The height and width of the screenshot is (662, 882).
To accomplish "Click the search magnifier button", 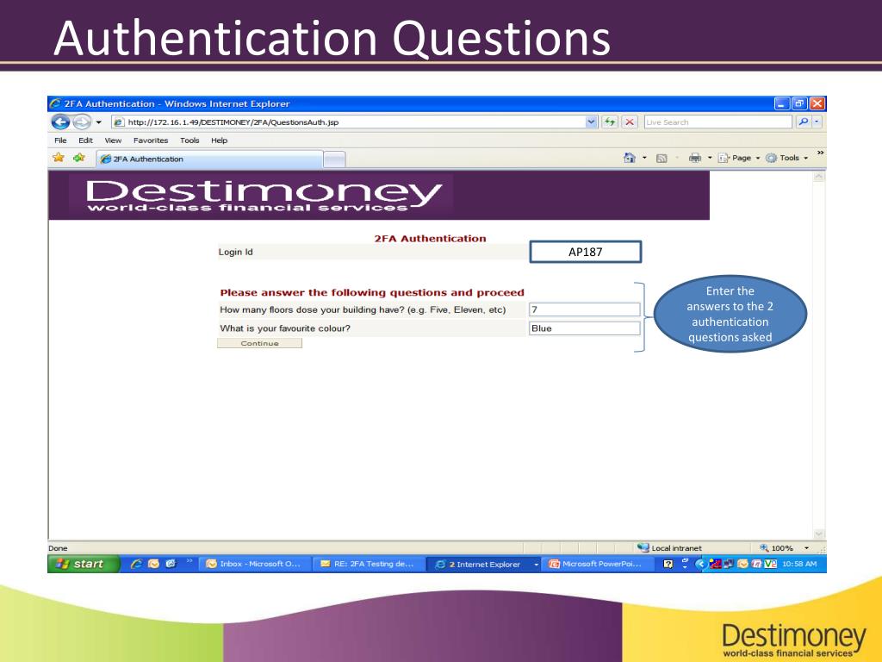I will point(804,122).
